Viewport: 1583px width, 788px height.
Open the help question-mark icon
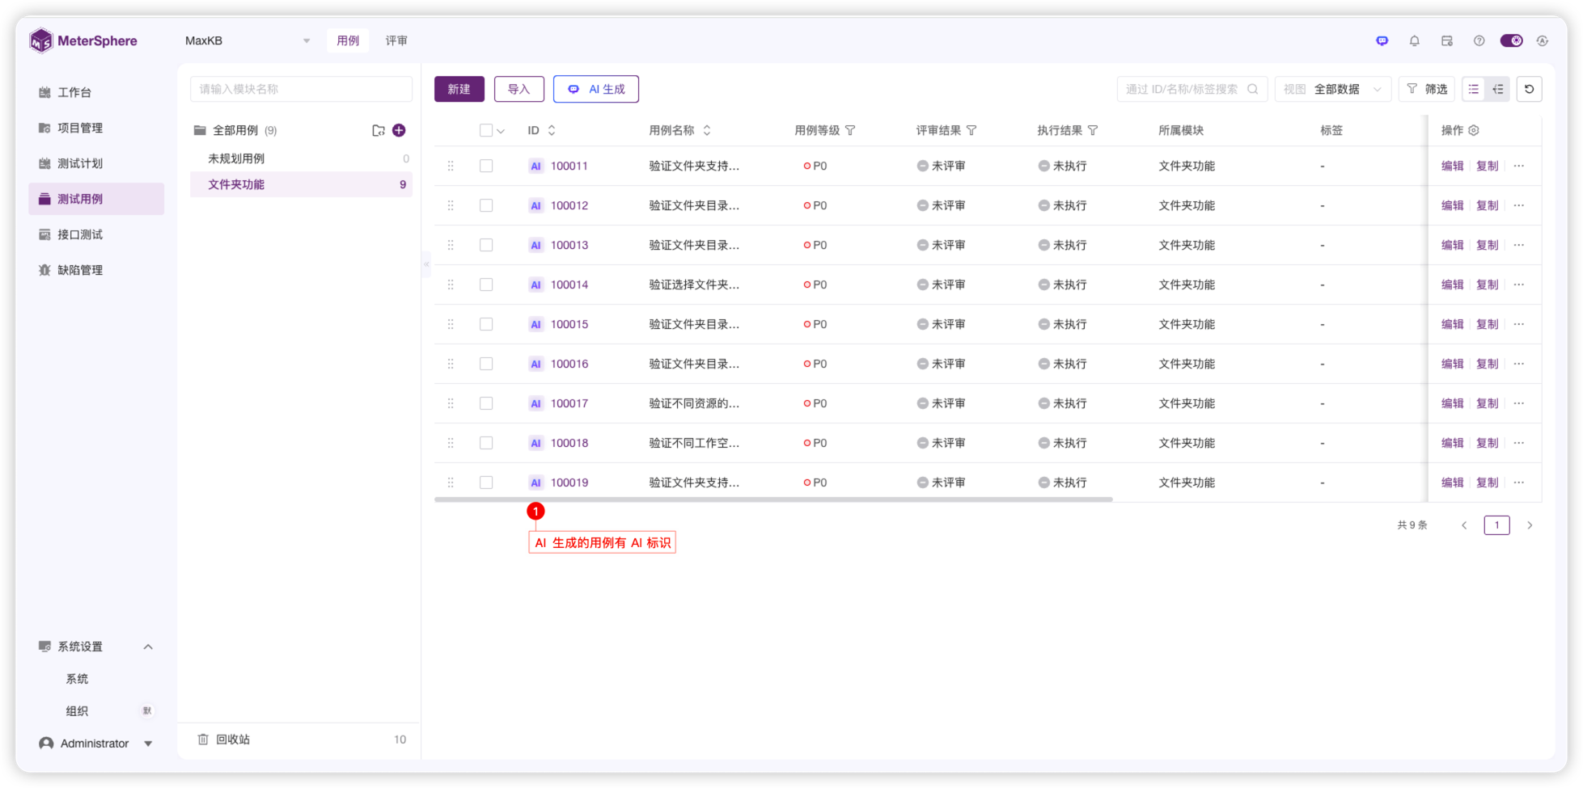click(1479, 40)
